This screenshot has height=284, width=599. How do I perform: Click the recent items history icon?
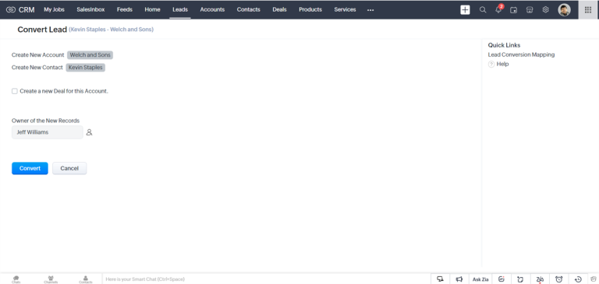tap(578, 279)
